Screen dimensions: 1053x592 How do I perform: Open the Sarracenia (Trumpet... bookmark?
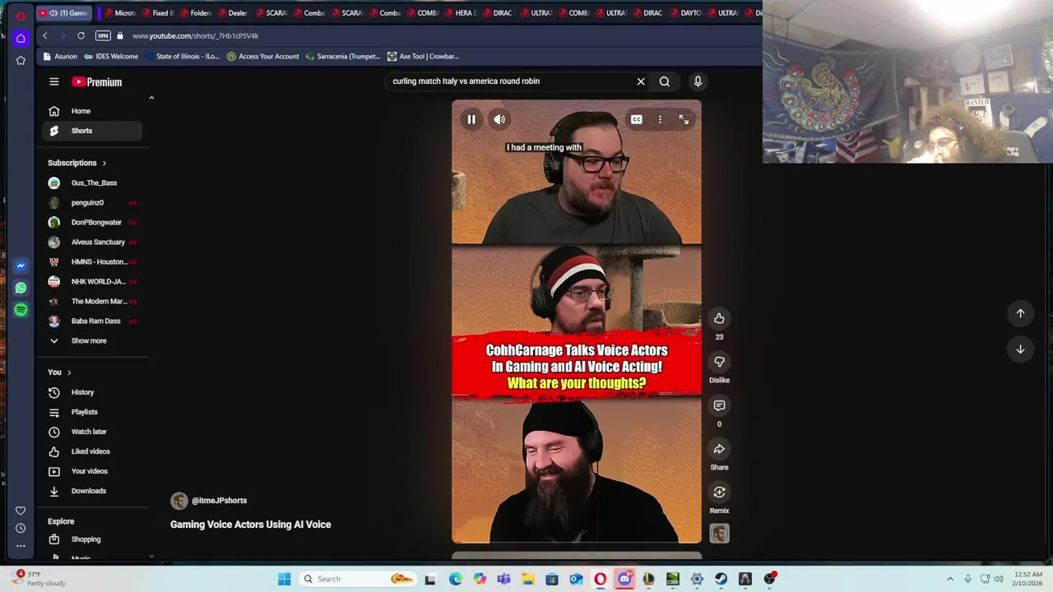[342, 57]
